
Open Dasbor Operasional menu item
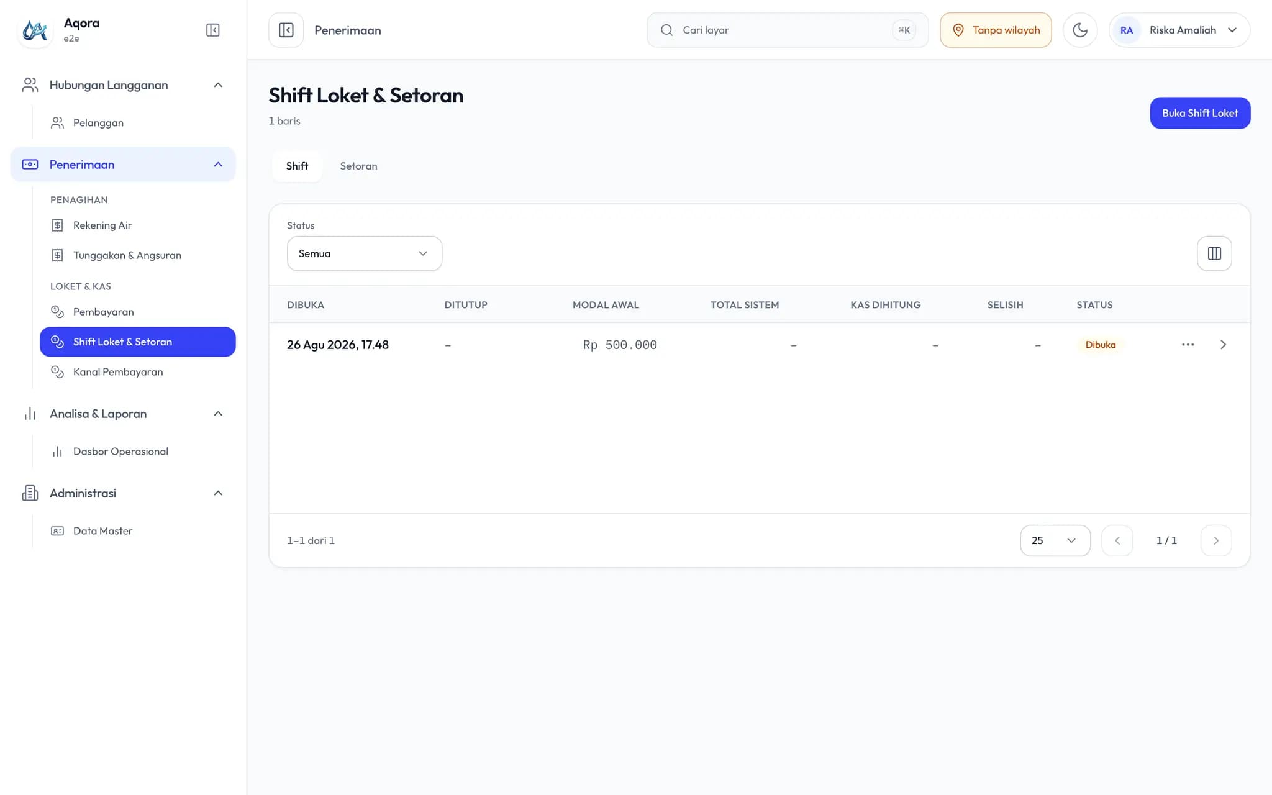point(137,452)
